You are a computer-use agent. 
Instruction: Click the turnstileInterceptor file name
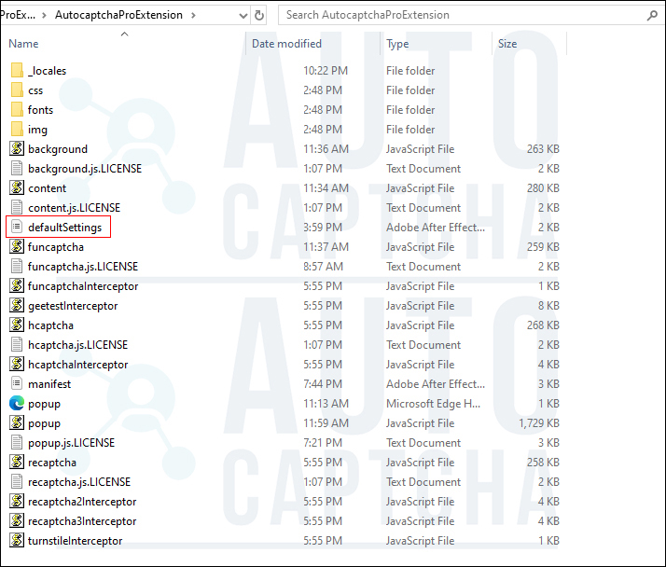point(75,541)
